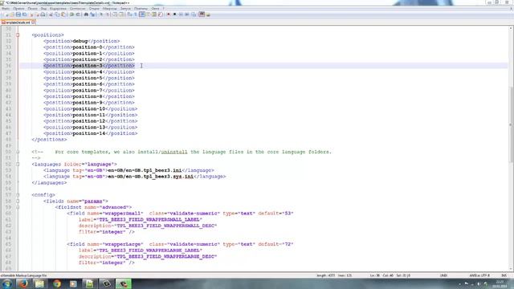Click the closing </positions> tag
Image resolution: width=514 pixels, height=289 pixels.
[49, 140]
